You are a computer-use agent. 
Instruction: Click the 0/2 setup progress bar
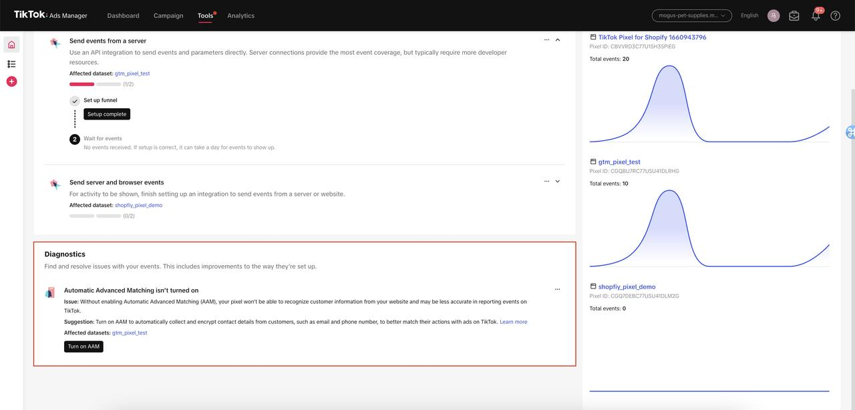click(96, 216)
